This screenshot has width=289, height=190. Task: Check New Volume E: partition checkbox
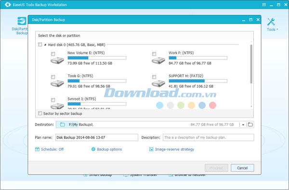[x=53, y=54]
